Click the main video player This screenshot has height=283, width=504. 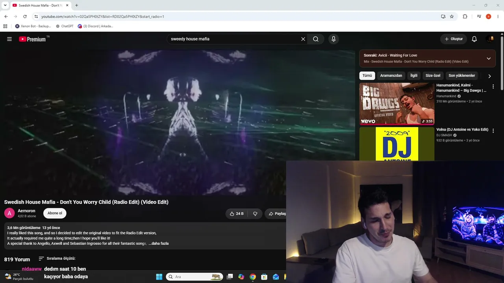click(x=178, y=122)
